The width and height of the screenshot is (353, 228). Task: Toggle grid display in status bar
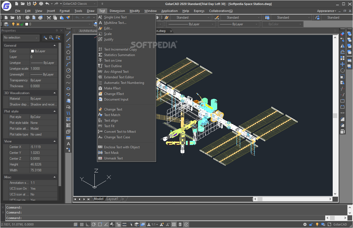[82, 224]
